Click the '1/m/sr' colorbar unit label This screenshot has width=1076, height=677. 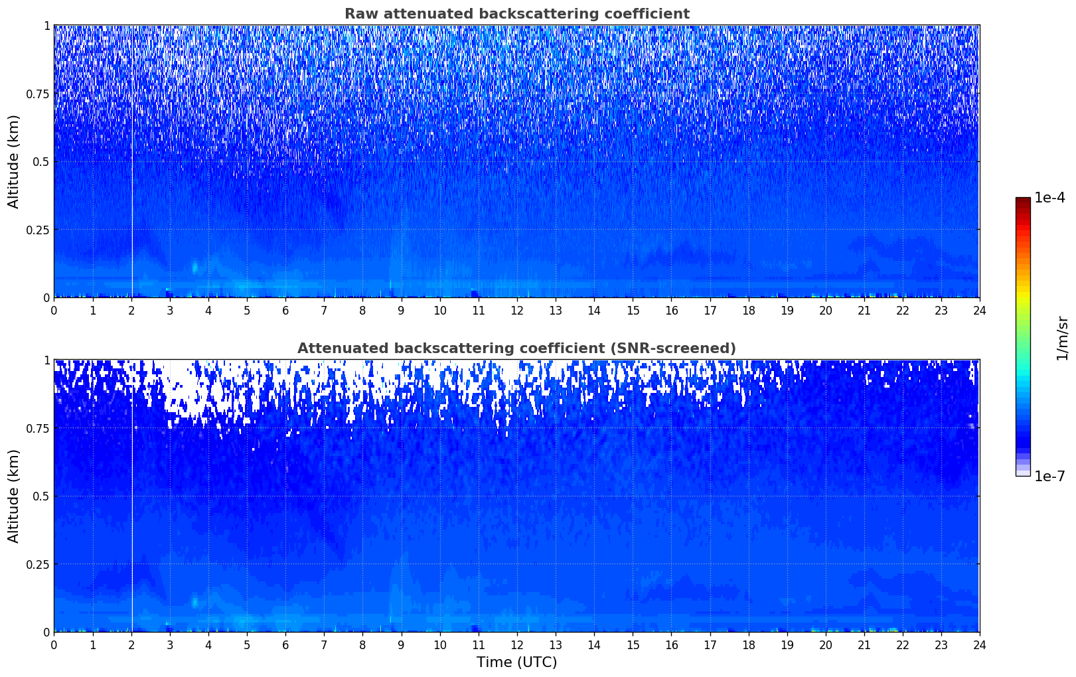[1063, 337]
